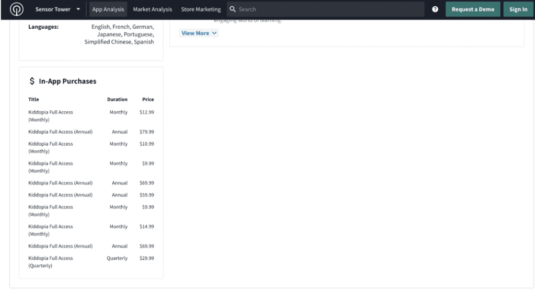This screenshot has width=535, height=292.
Task: Click the Sensor Tower logo icon
Action: click(17, 9)
